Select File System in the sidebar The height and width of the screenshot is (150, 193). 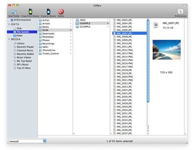22,32
